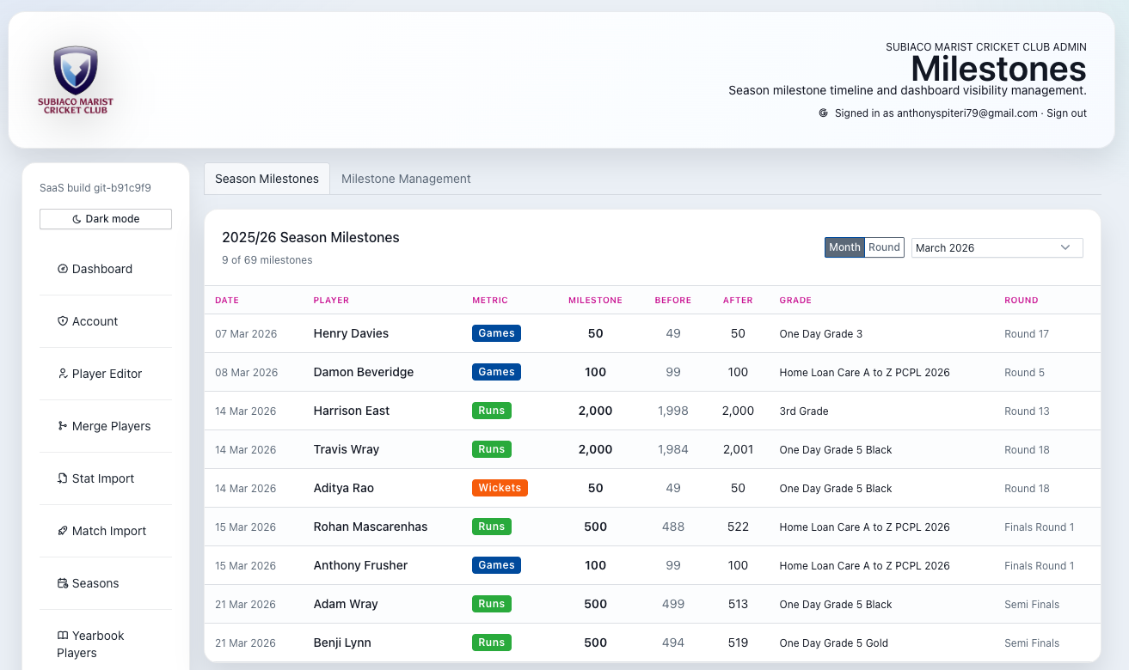This screenshot has height=670, width=1129.
Task: Switch filter to Month view
Action: pyautogui.click(x=844, y=247)
